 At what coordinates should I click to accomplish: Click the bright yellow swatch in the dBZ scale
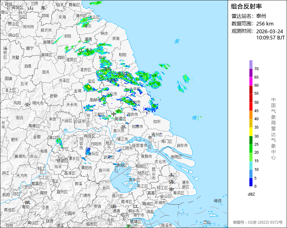coord(251,132)
